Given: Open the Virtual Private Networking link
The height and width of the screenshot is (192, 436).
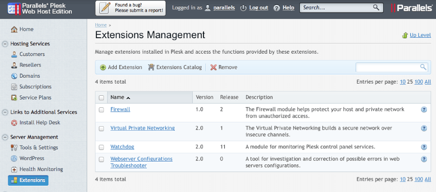Looking at the screenshot, I should [x=142, y=128].
